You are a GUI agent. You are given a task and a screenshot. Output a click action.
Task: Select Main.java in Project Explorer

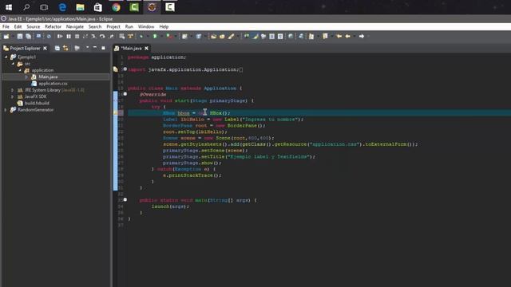(x=48, y=77)
